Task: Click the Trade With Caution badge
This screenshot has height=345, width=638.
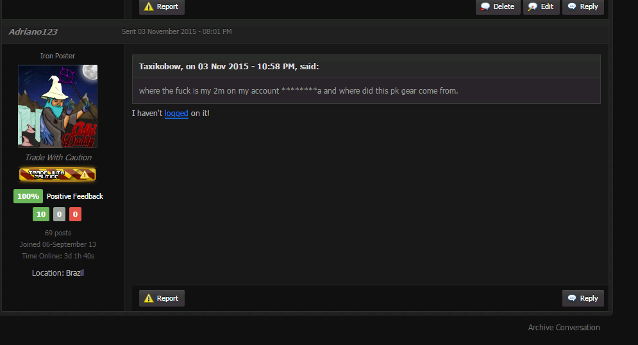Action: click(x=57, y=174)
